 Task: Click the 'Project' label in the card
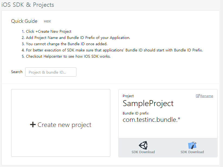coord(128,96)
